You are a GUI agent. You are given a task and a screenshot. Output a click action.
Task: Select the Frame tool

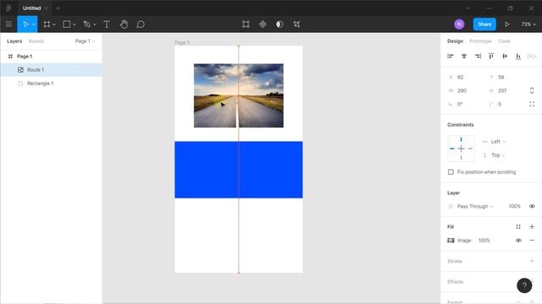[47, 24]
